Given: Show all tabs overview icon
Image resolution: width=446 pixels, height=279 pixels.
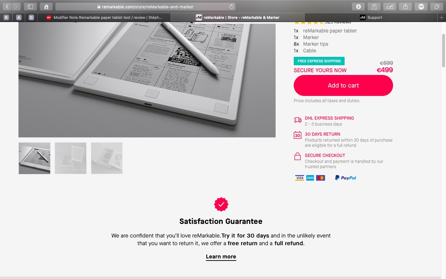Looking at the screenshot, I should click(x=437, y=7).
